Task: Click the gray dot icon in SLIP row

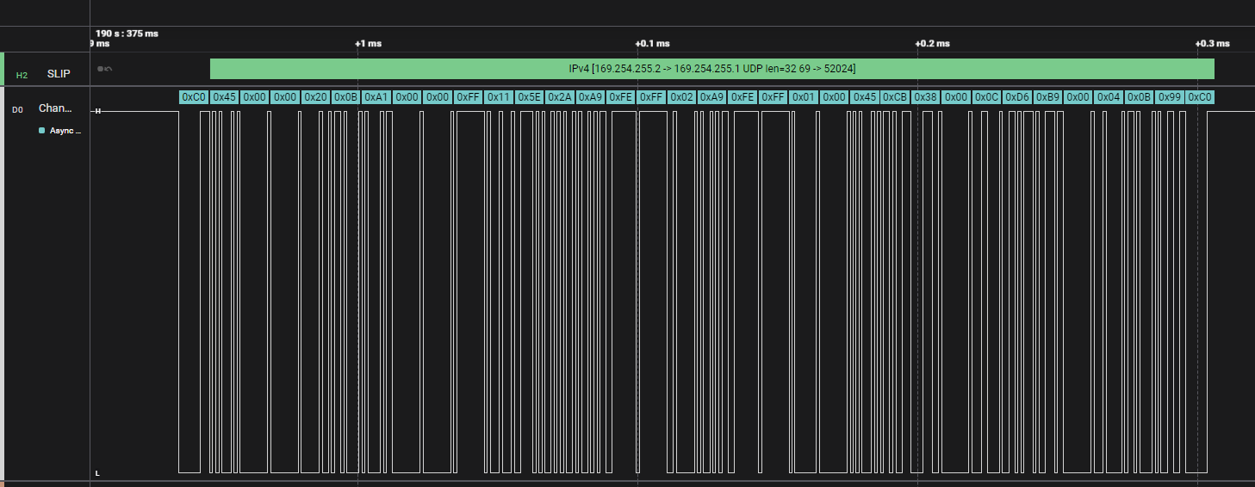Action: 101,69
